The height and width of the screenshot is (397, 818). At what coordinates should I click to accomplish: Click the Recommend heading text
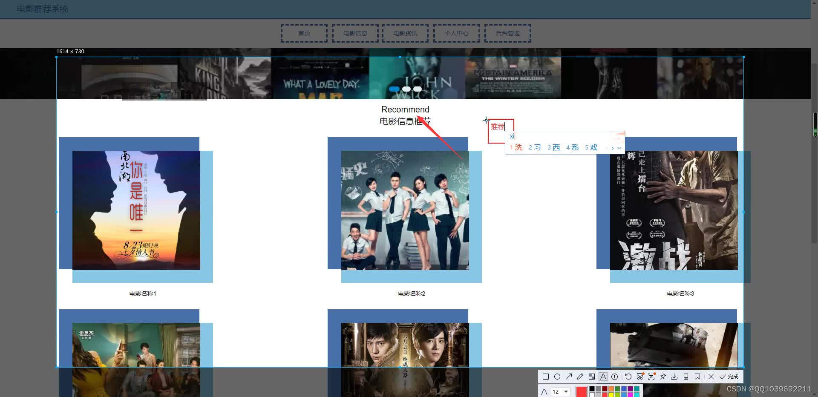tap(405, 109)
